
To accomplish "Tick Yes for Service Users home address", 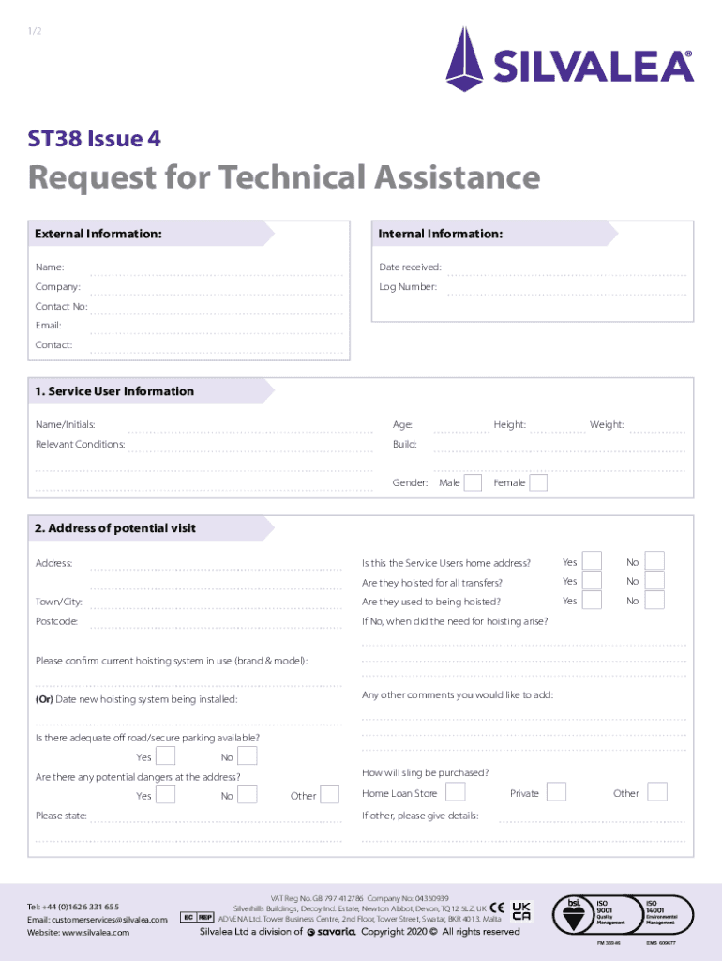I will 592,561.
